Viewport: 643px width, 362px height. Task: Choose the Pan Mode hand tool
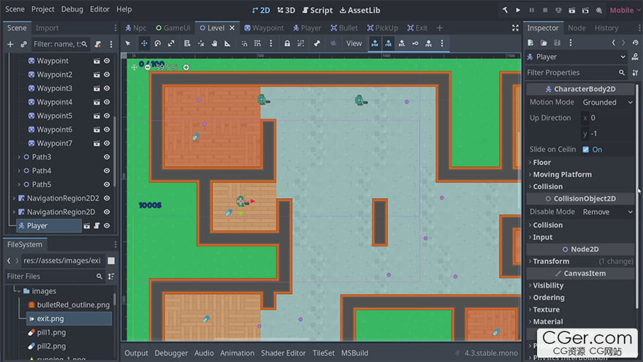(214, 43)
